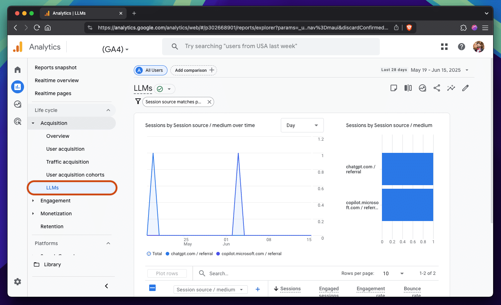
Task: Open Reports snapshot
Action: coord(56,67)
